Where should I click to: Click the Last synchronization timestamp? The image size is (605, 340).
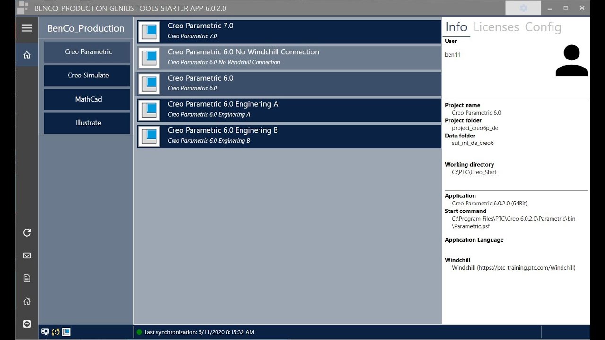tap(199, 332)
